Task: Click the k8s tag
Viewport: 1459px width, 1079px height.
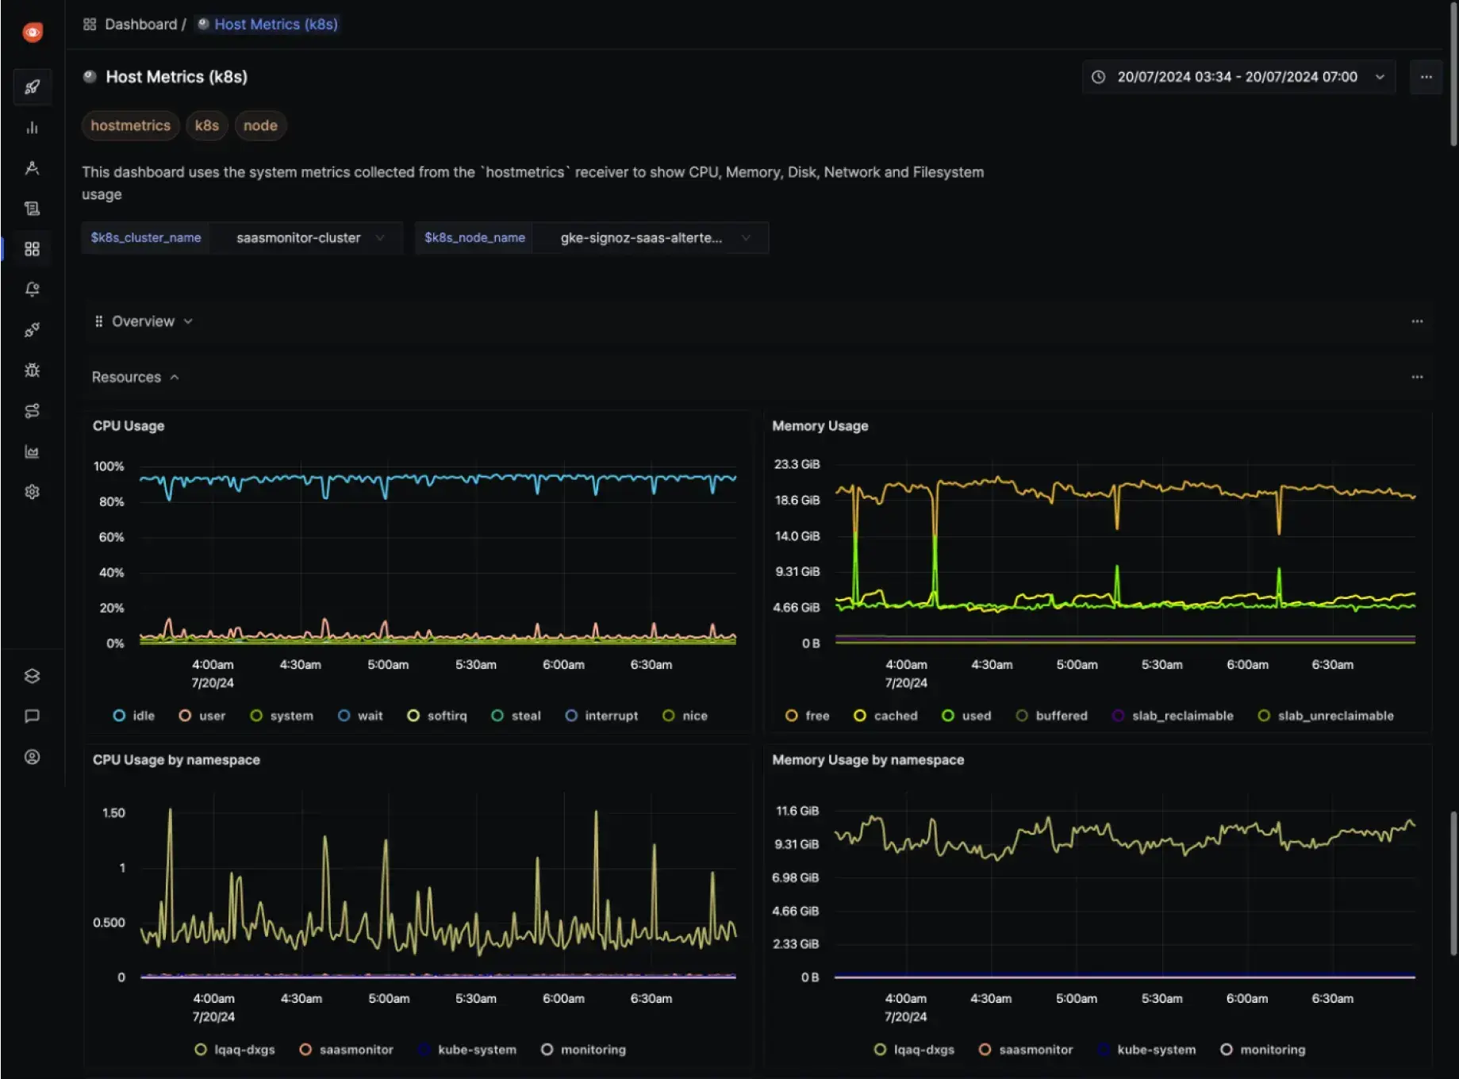Action: coord(207,125)
